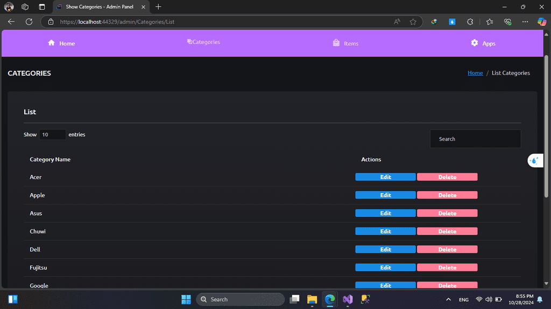Image resolution: width=551 pixels, height=309 pixels.
Task: Open Categories in the purple navbar
Action: (x=203, y=42)
